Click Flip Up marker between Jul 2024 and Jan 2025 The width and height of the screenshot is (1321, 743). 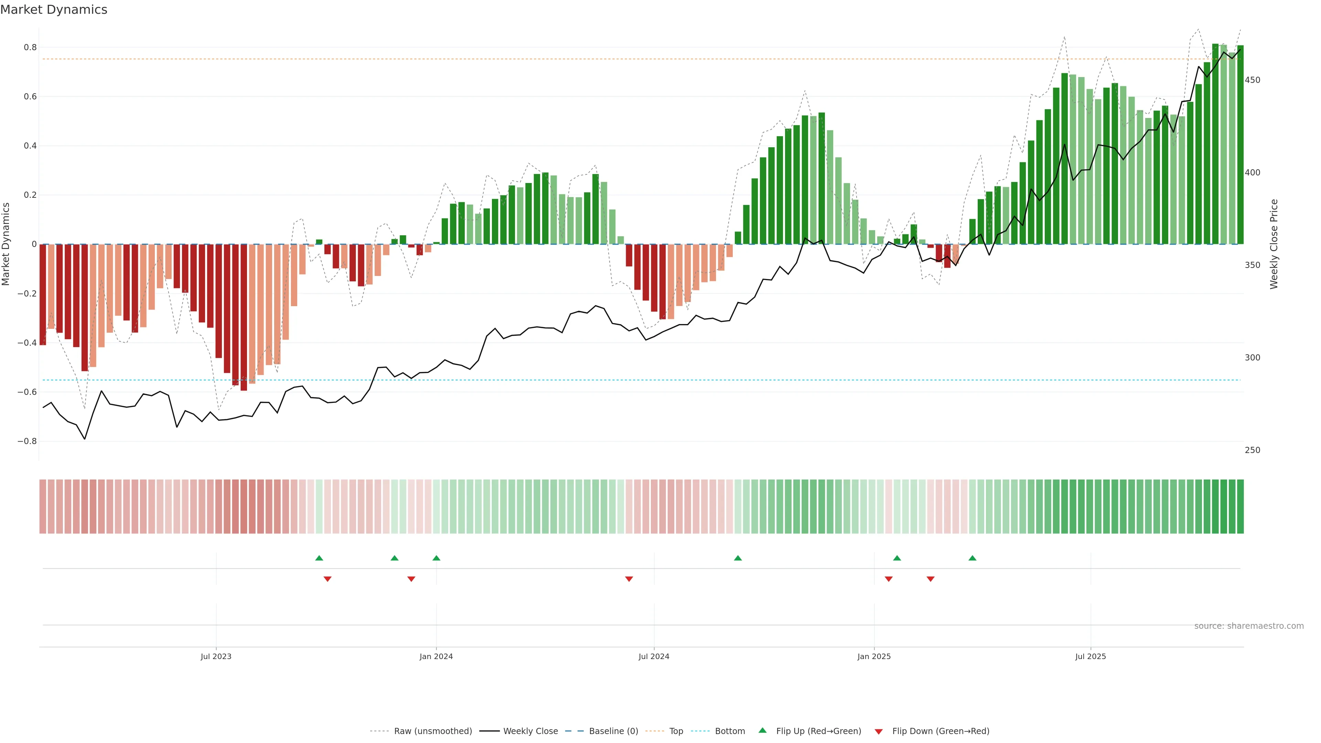738,558
